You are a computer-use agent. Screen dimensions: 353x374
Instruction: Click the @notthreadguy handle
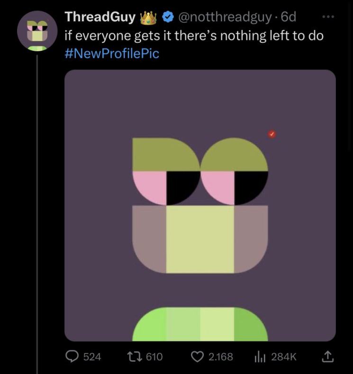coord(225,17)
